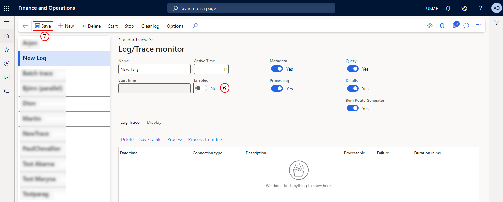Open the Home icon in left sidebar
503x202 pixels.
click(7, 36)
